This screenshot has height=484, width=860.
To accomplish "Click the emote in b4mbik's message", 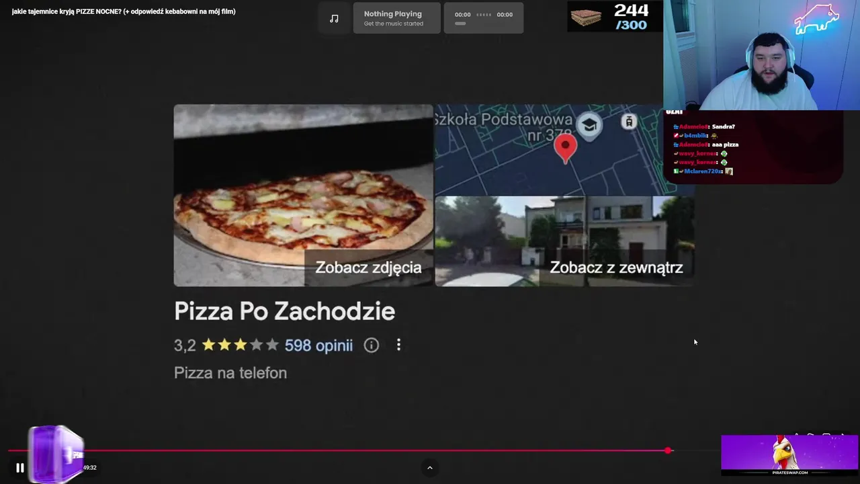I will [x=714, y=136].
